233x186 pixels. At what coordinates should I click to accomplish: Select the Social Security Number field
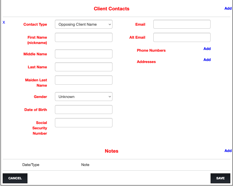(x=83, y=123)
